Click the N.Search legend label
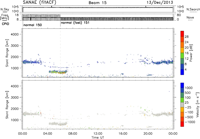This screenshot has width=200, height=139. click(193, 9)
